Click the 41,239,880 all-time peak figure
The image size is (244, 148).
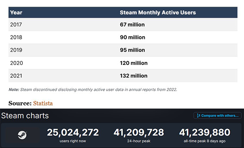pyautogui.click(x=205, y=133)
